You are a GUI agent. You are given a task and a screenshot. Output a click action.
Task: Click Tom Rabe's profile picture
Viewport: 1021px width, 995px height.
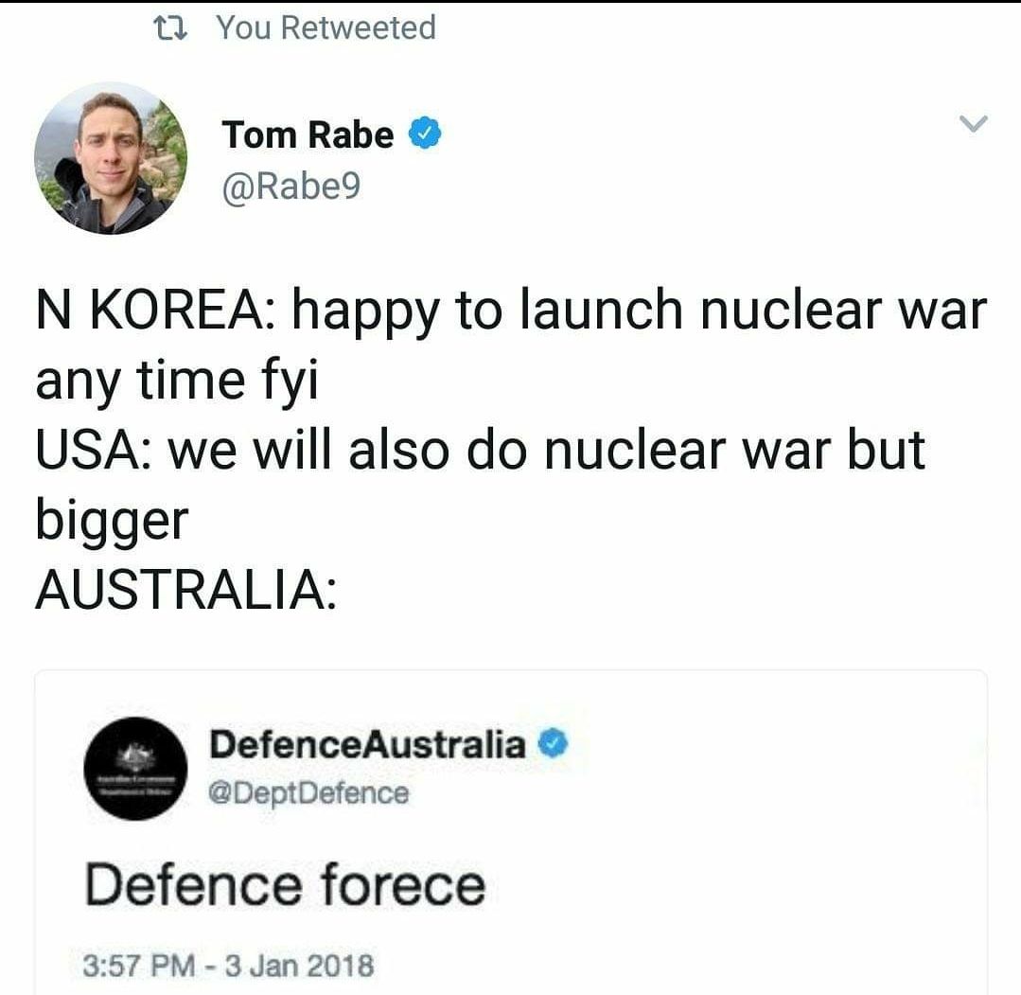pyautogui.click(x=110, y=161)
